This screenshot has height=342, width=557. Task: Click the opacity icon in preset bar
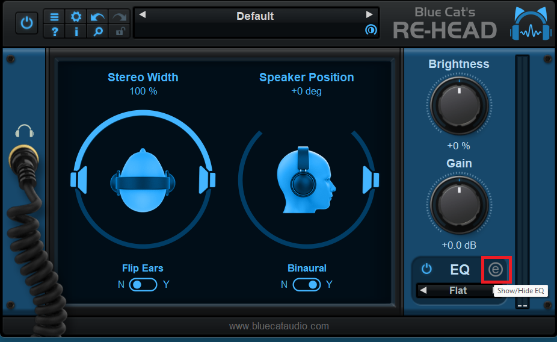click(371, 30)
